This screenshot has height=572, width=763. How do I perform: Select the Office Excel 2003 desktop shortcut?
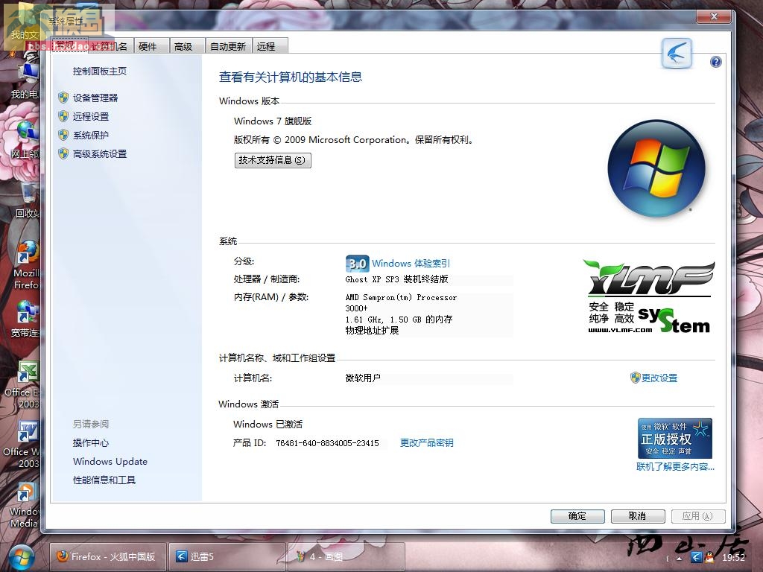22,385
